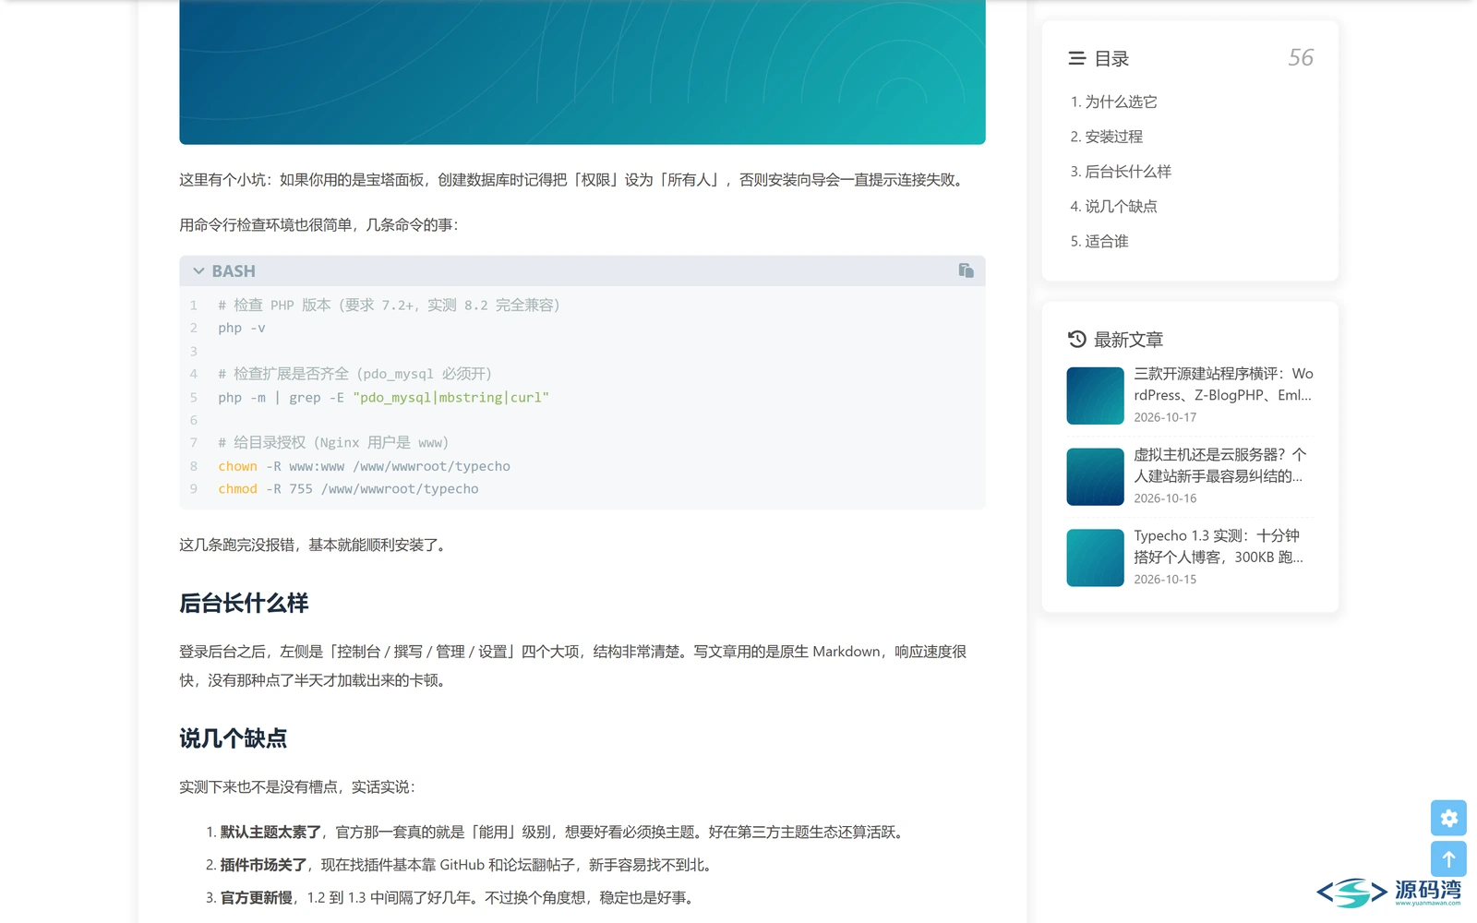Click thumbnail of Typecho 1.3 实测 article
The height and width of the screenshot is (923, 1477).
(1095, 557)
